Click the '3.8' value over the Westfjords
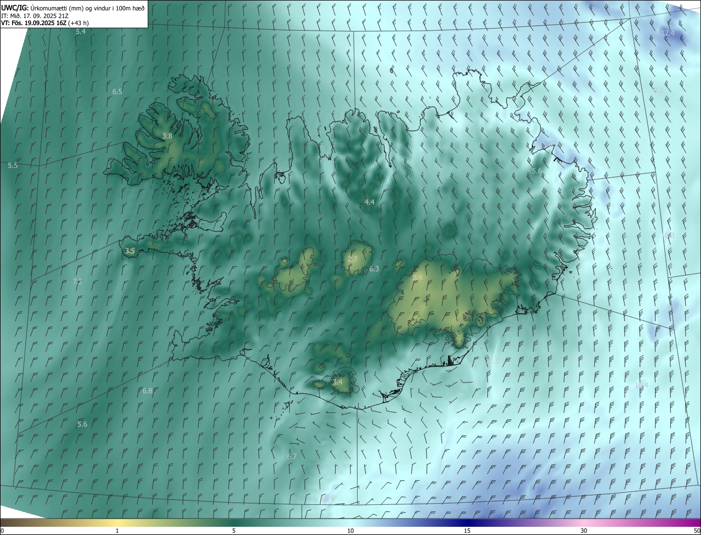This screenshot has width=701, height=535. (167, 136)
